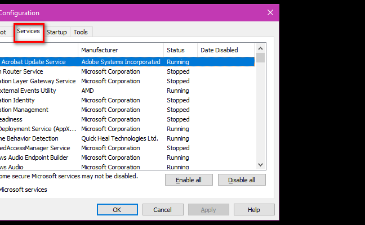Open Help for this dialog
Viewport: 365px width, 225px height.
tap(254, 210)
